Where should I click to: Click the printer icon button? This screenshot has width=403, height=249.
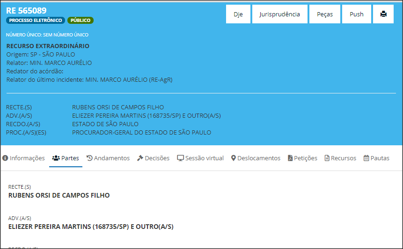tap(383, 14)
